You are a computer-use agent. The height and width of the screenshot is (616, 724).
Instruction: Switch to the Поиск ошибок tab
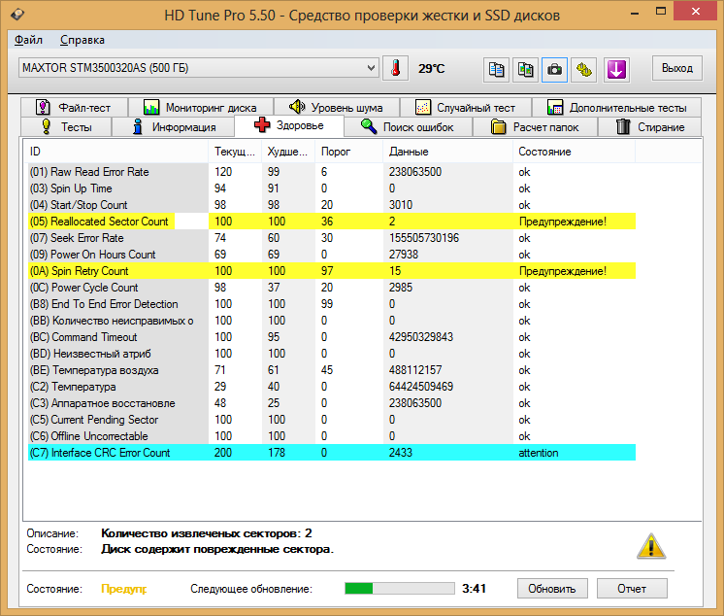(x=409, y=127)
